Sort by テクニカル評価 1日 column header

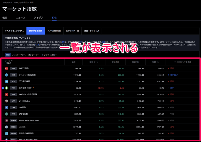[x=183, y=62]
